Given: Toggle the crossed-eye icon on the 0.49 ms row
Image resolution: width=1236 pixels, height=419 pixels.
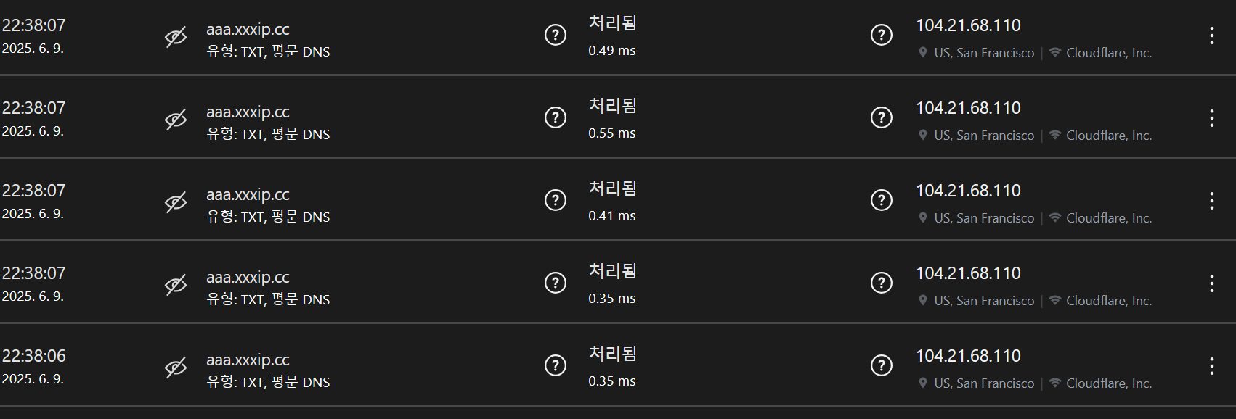Looking at the screenshot, I should [176, 36].
